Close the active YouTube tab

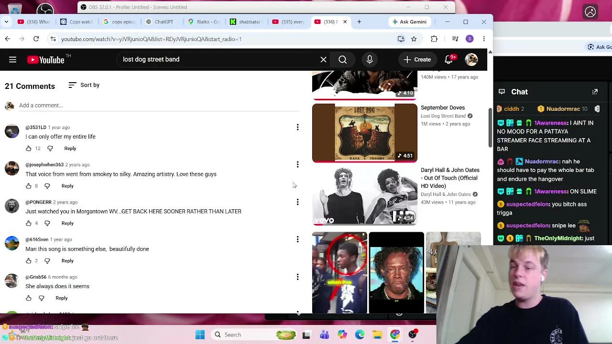(345, 22)
